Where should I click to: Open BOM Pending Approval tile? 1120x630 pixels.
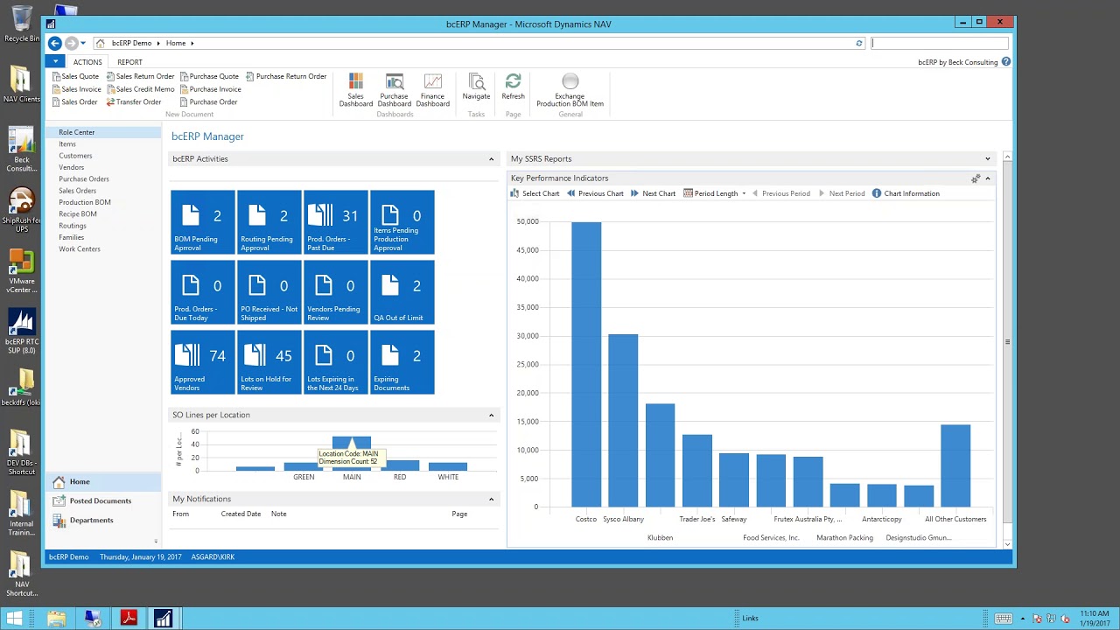(x=203, y=222)
